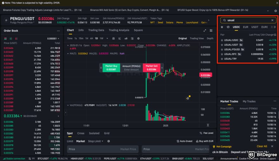Viewport: 279px width, 161px height.
Task: Clear the usual search text
Action: 272,20
